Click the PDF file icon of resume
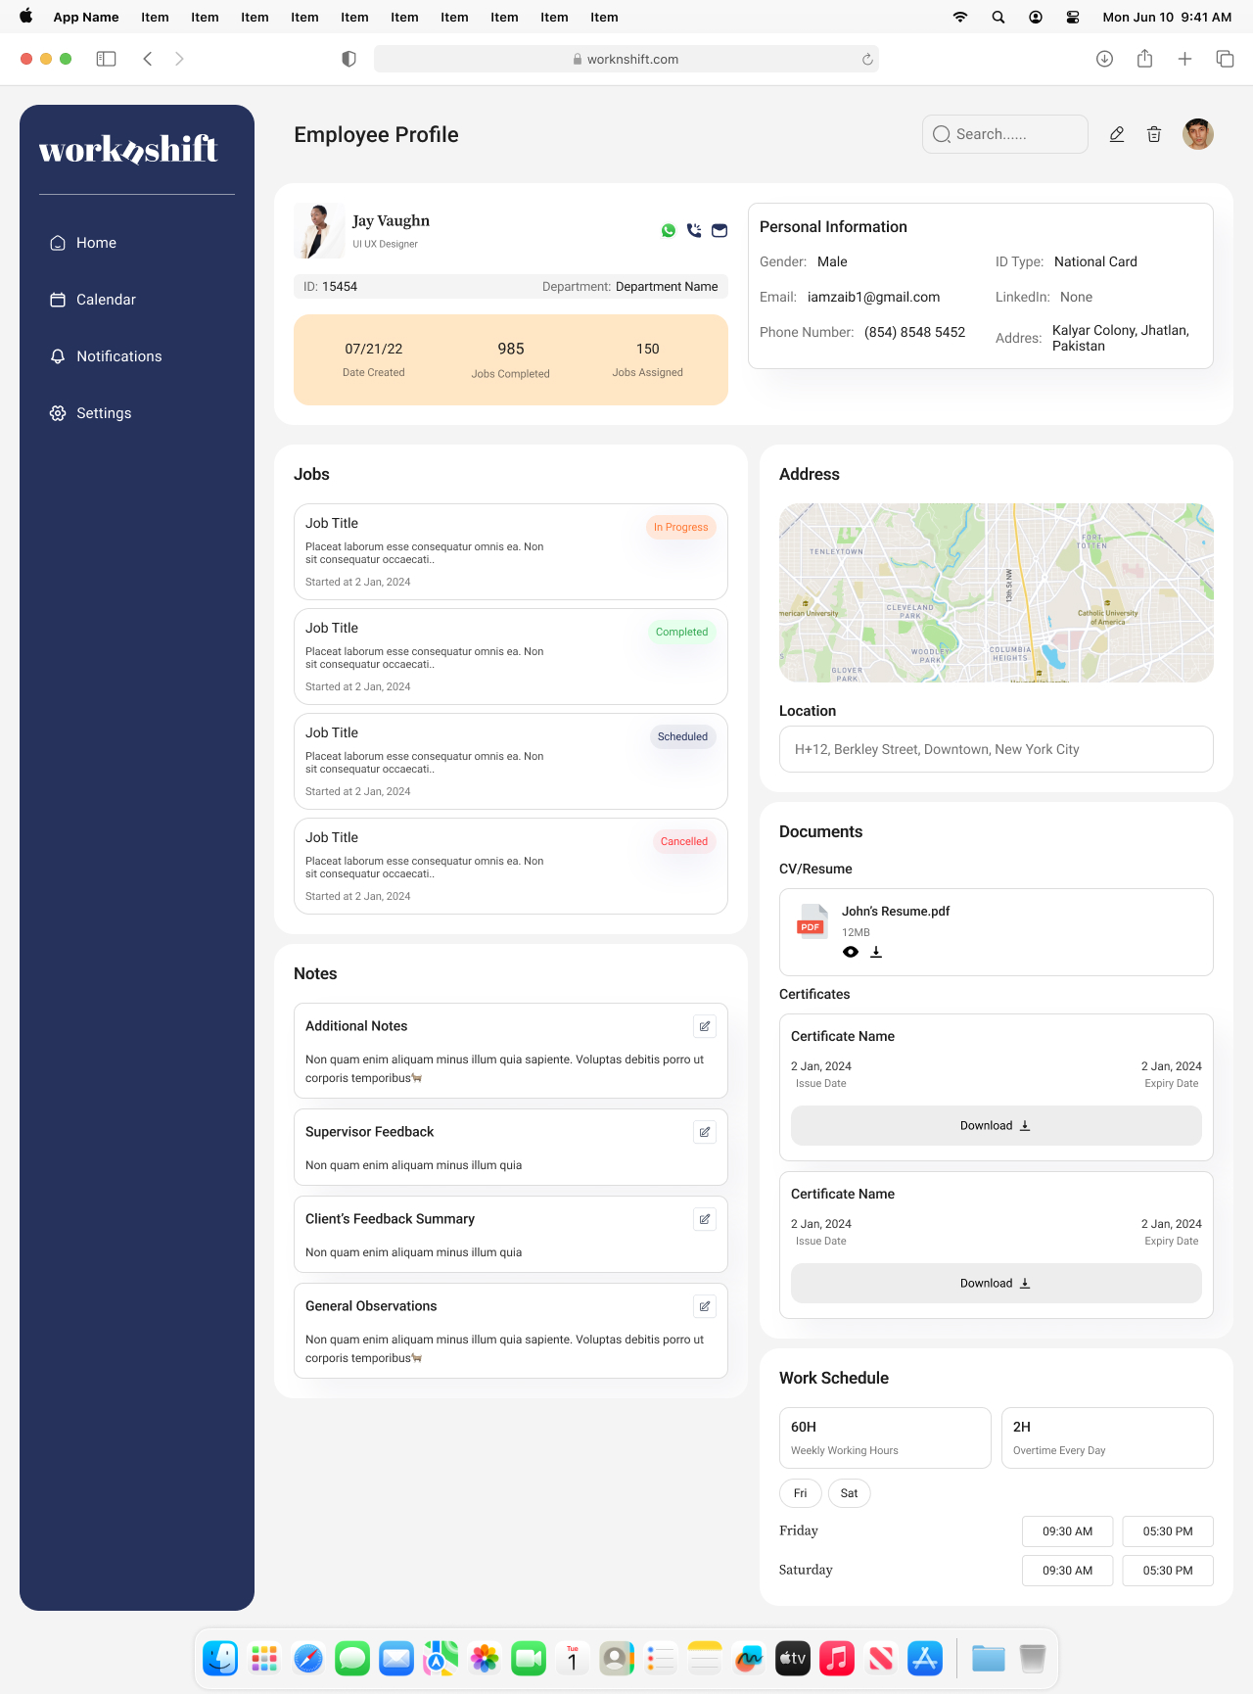This screenshot has height=1694, width=1253. pyautogui.click(x=812, y=921)
